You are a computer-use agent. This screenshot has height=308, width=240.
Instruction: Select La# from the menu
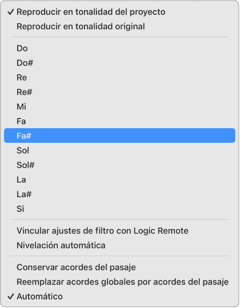(24, 194)
